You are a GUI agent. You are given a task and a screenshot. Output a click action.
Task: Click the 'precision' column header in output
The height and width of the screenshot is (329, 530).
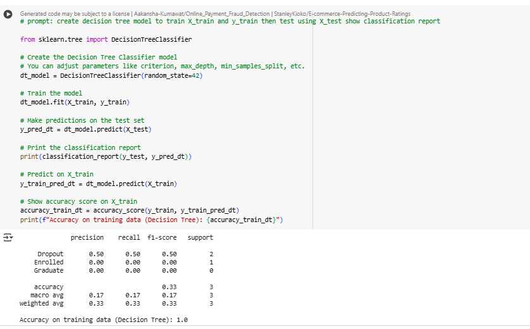point(87,238)
